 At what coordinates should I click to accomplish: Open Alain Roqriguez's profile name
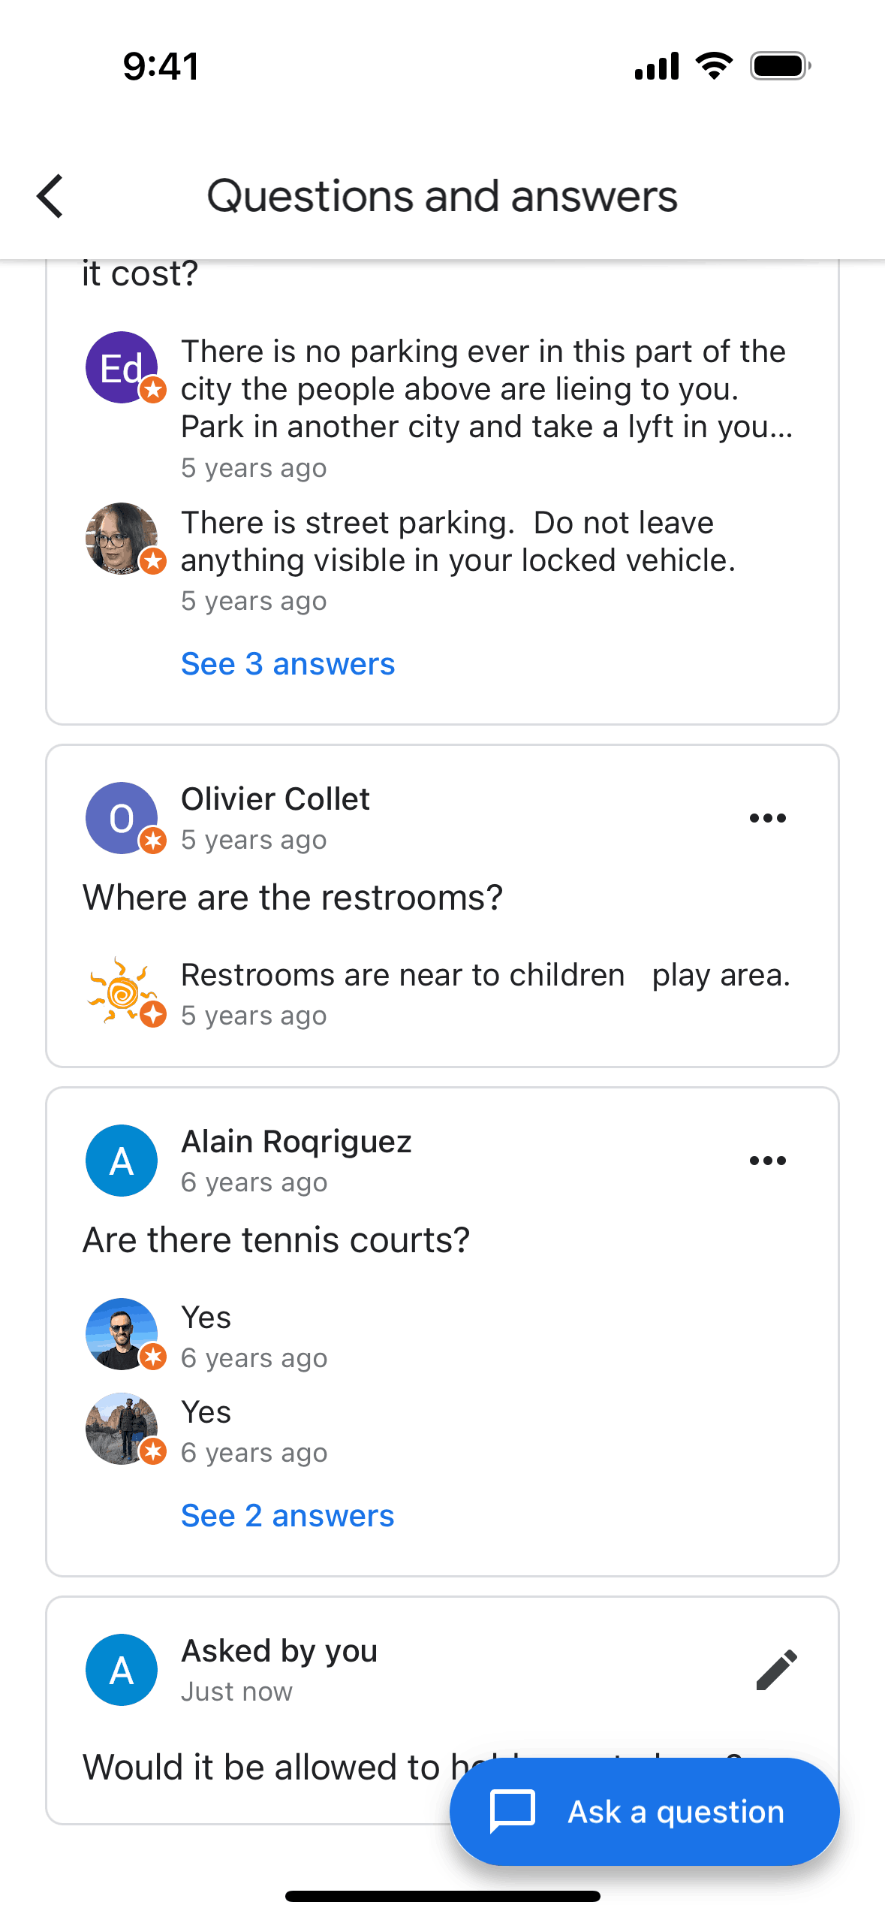(297, 1142)
